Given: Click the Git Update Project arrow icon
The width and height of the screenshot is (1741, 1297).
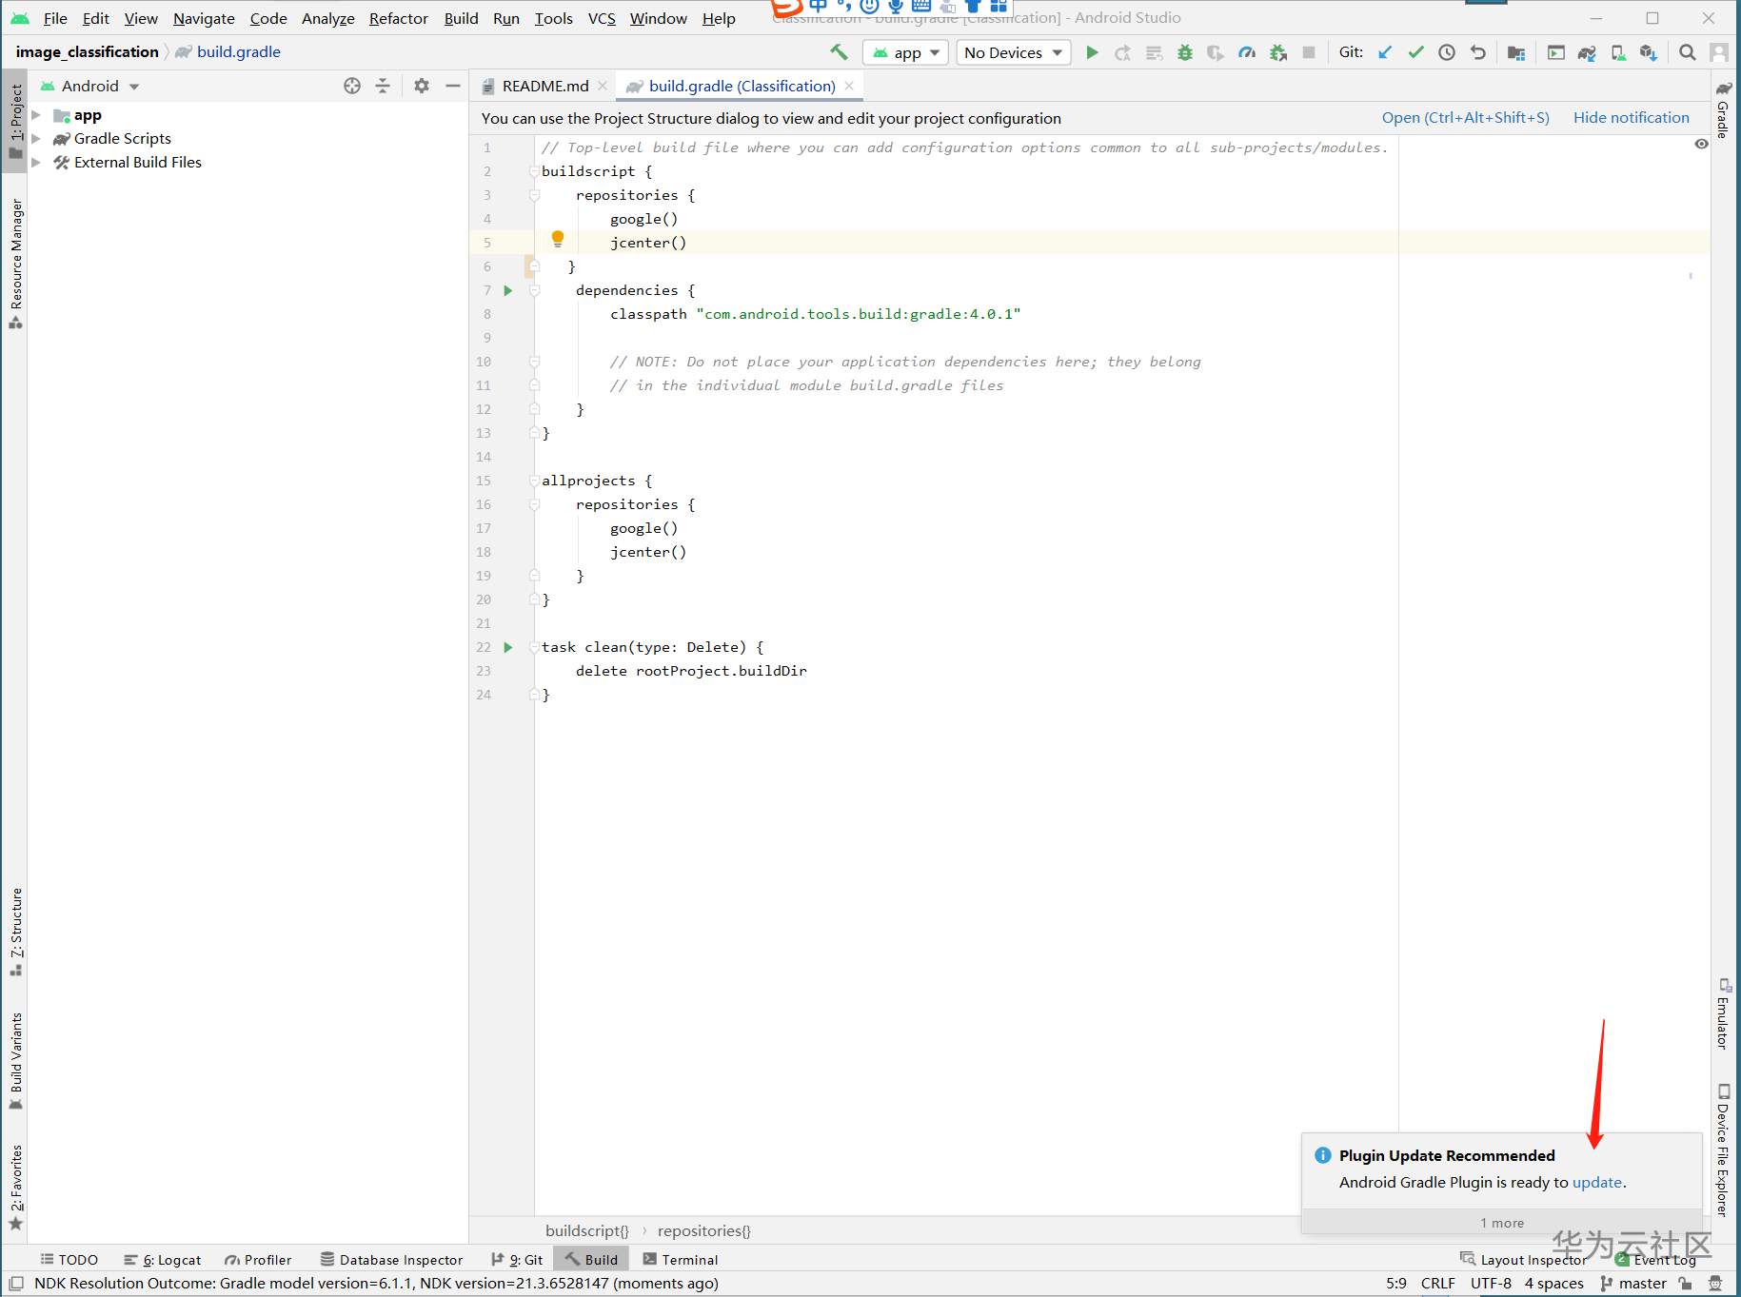Looking at the screenshot, I should (x=1385, y=52).
